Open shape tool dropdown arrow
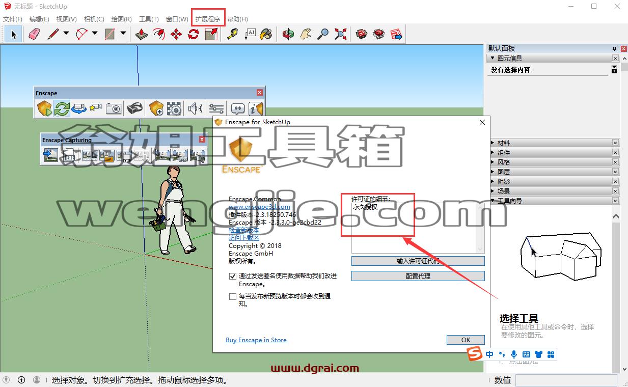628x387 pixels. pyautogui.click(x=123, y=34)
